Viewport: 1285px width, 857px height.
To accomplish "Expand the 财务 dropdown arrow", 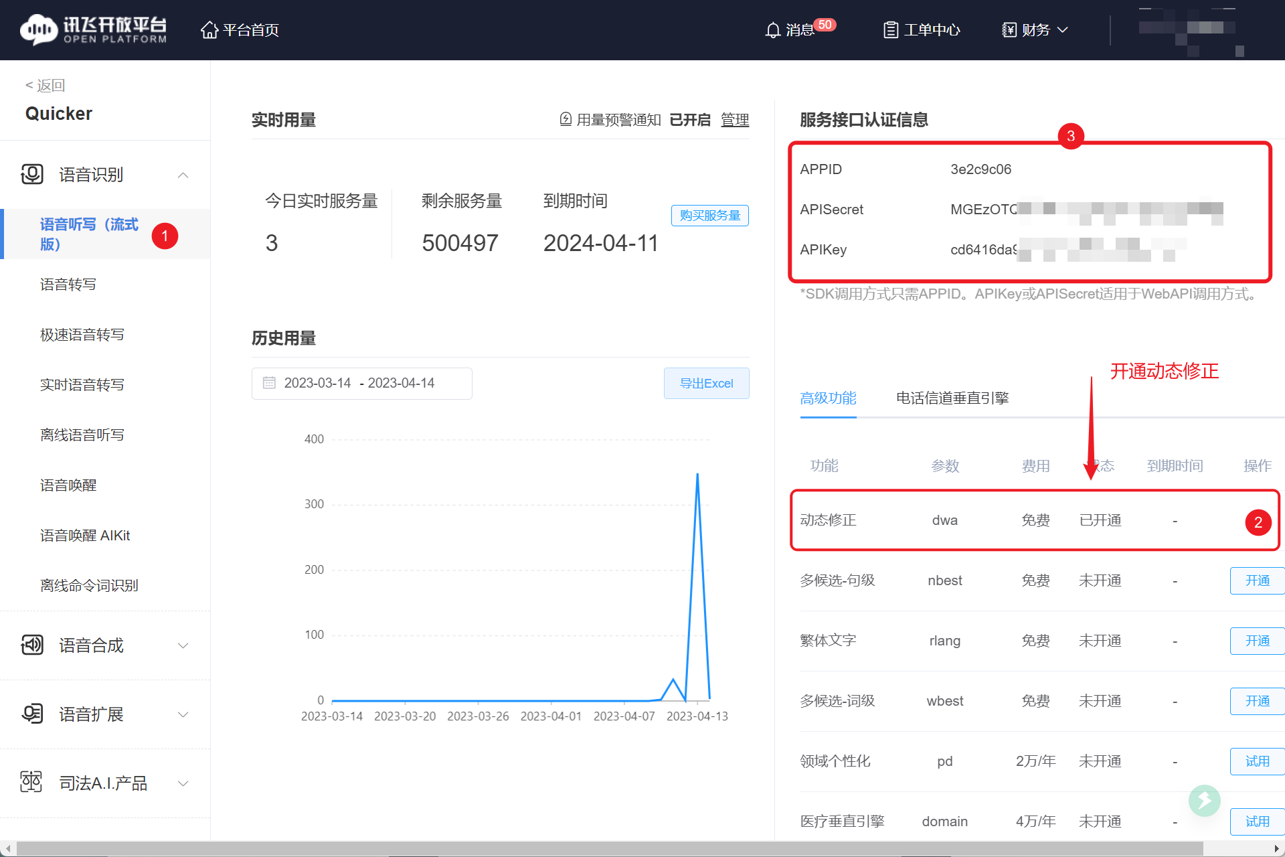I will (x=1063, y=30).
